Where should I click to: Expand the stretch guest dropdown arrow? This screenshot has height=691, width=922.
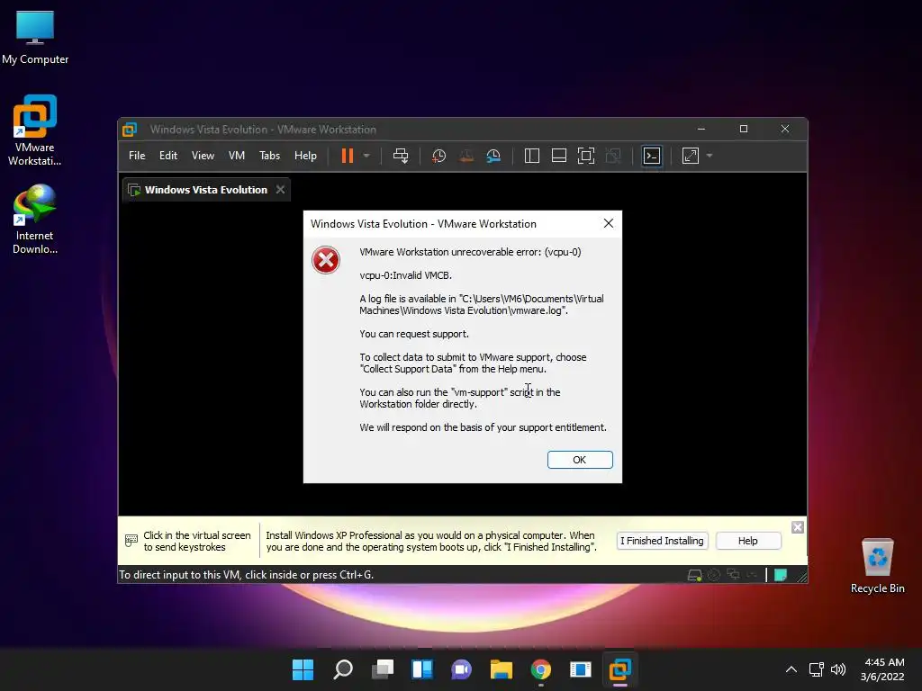(x=710, y=156)
